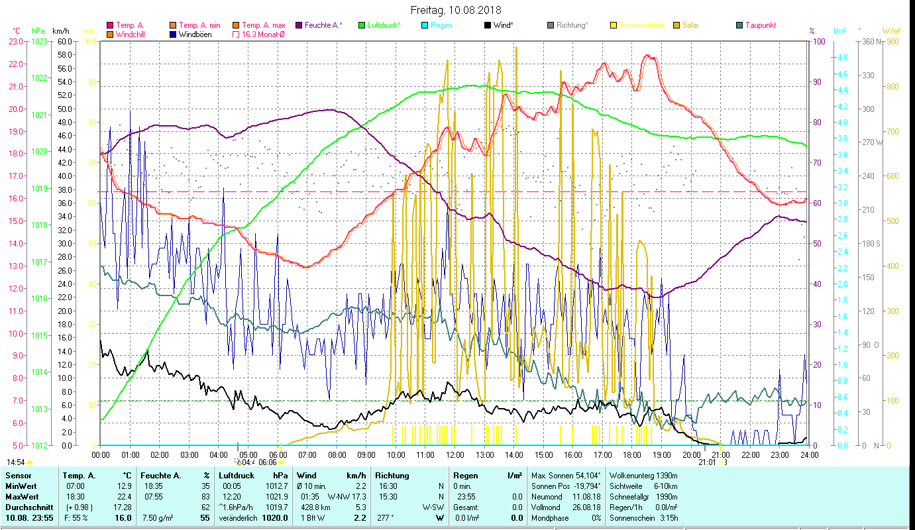
Task: Click the '18:00' time axis label
Action: click(x=632, y=454)
